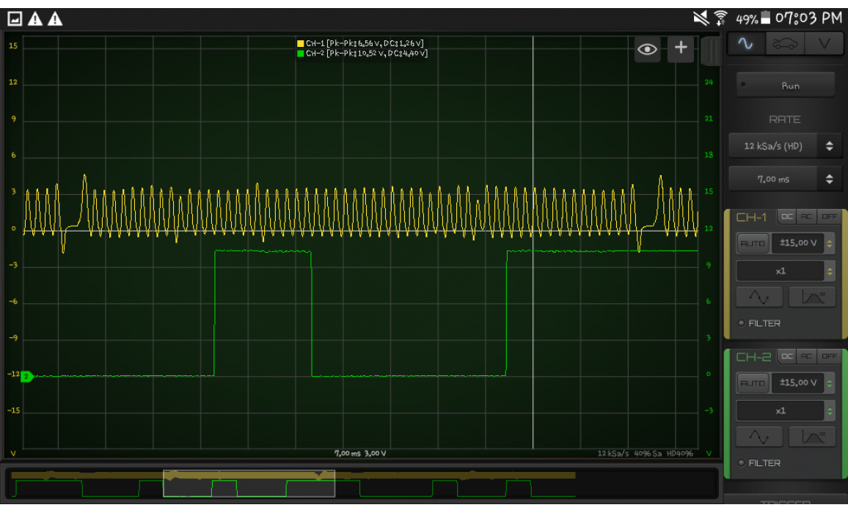Click the green CH-2 zero-level marker

[x=26, y=377]
